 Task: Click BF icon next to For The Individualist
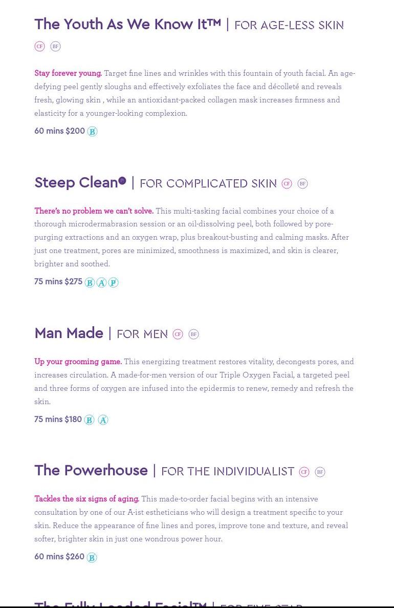pyautogui.click(x=320, y=472)
